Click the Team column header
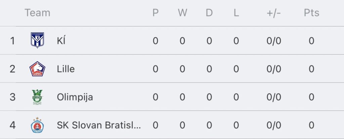344x139 pixels. click(x=37, y=13)
